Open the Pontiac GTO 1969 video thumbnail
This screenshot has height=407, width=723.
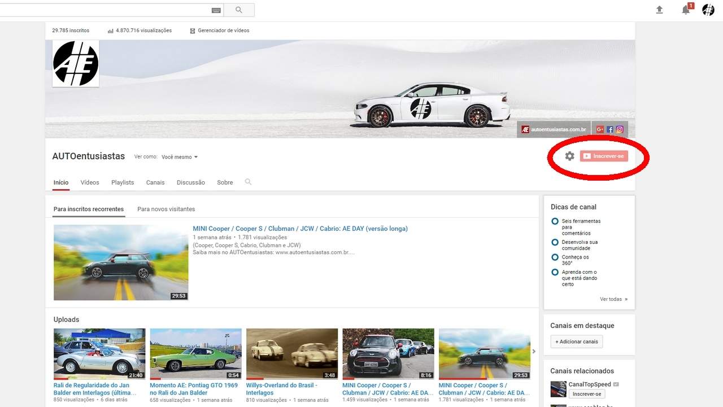[x=195, y=354]
